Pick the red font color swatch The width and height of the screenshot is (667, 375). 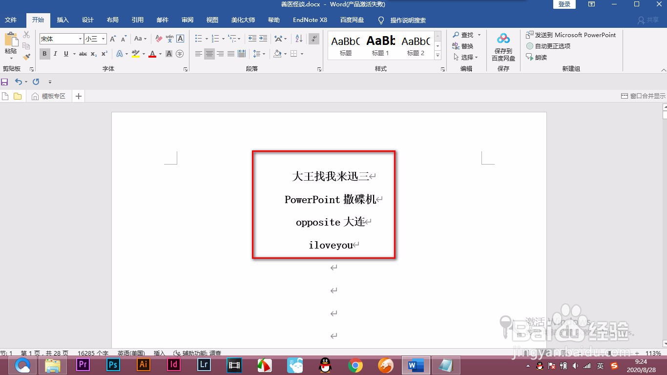pyautogui.click(x=152, y=54)
